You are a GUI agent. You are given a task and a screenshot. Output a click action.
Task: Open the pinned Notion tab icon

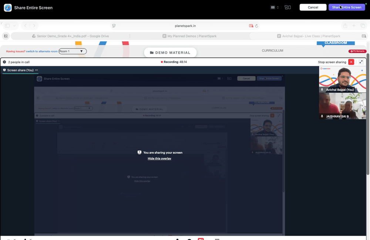coord(6,36)
